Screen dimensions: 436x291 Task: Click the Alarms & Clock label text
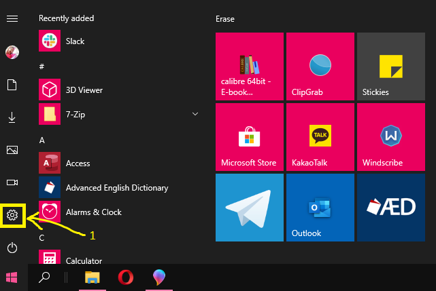pos(94,212)
